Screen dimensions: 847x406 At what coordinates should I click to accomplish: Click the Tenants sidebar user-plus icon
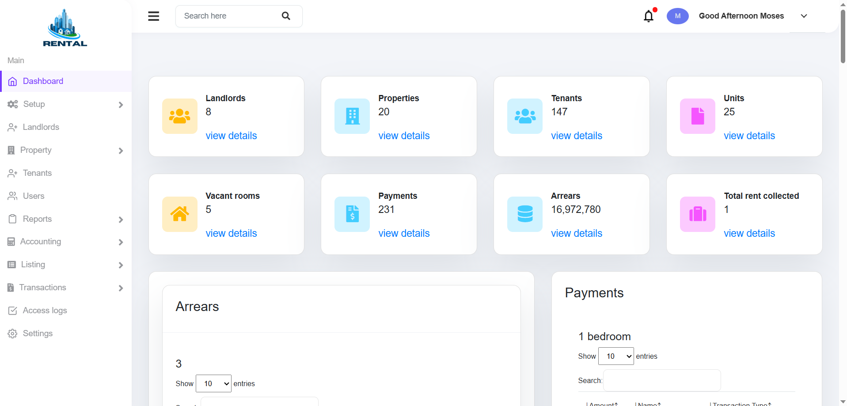(13, 173)
